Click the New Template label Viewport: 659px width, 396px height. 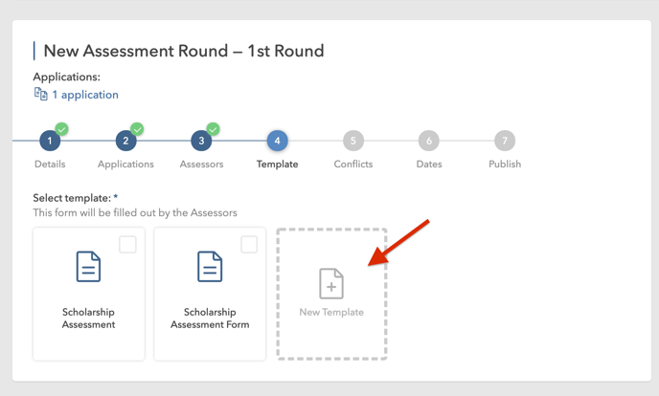[331, 312]
